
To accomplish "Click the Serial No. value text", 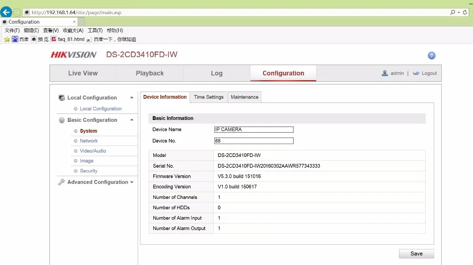I will coord(269,166).
